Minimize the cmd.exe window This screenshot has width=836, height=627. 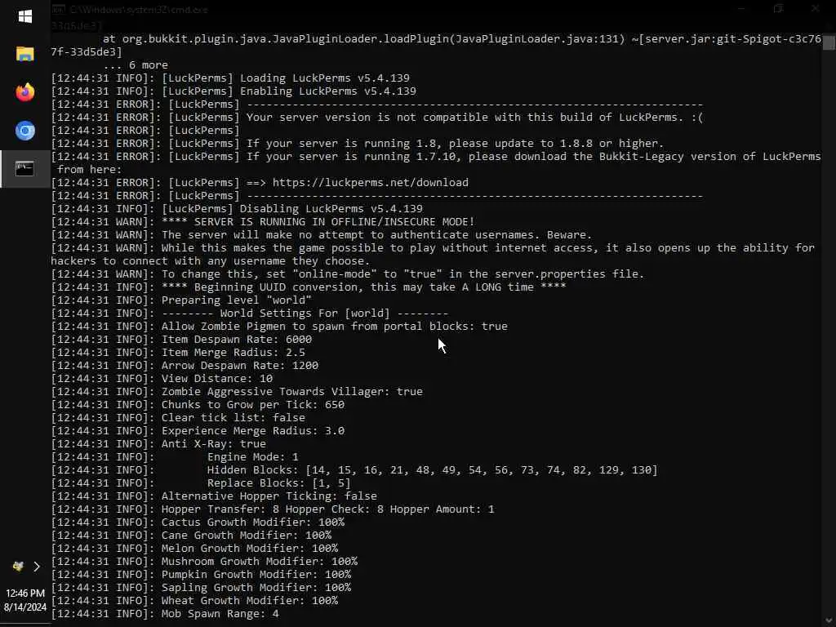pos(740,9)
